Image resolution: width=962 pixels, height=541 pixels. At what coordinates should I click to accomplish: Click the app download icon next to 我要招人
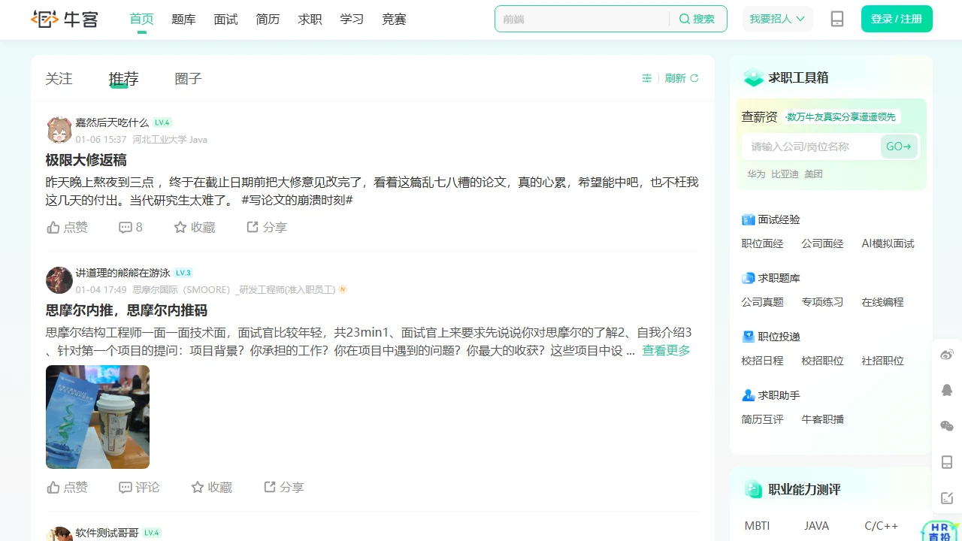(x=837, y=19)
